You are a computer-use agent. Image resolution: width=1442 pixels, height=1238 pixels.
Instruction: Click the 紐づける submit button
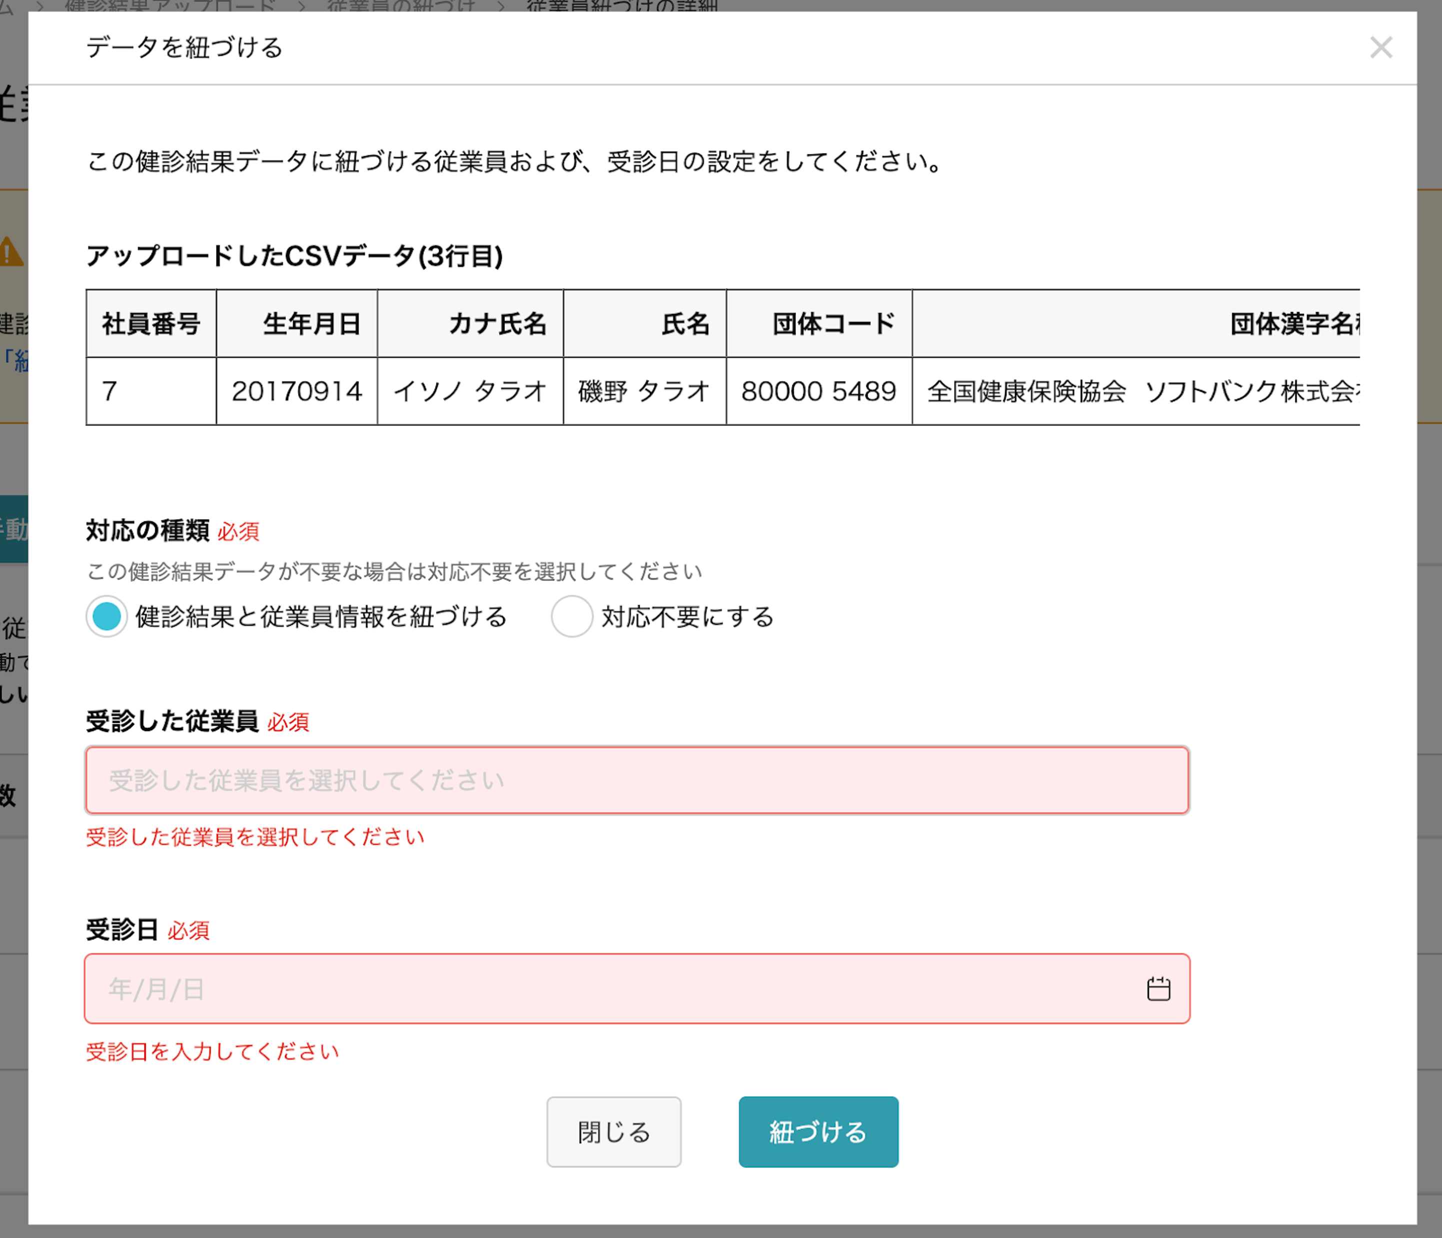tap(818, 1131)
